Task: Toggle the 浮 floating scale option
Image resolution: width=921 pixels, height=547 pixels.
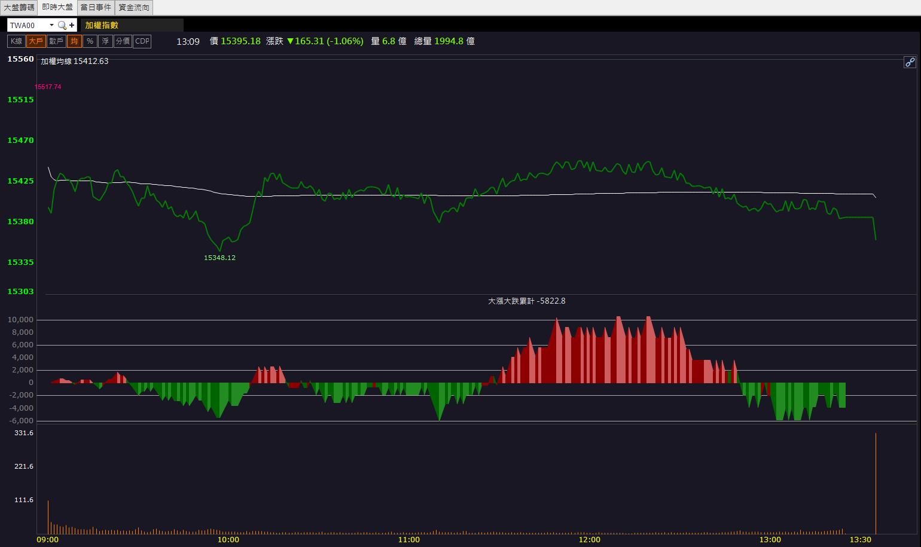Action: pyautogui.click(x=105, y=41)
